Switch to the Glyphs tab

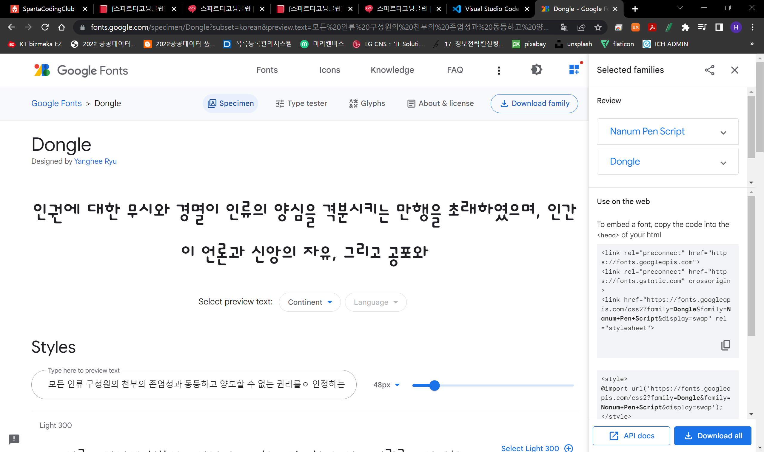[x=367, y=103]
